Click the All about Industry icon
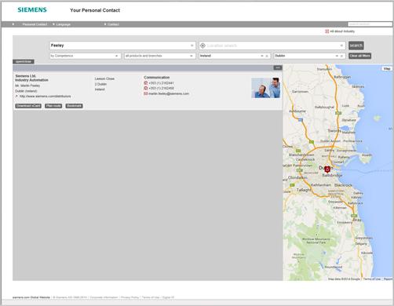The height and width of the screenshot is (306, 394). click(327, 31)
